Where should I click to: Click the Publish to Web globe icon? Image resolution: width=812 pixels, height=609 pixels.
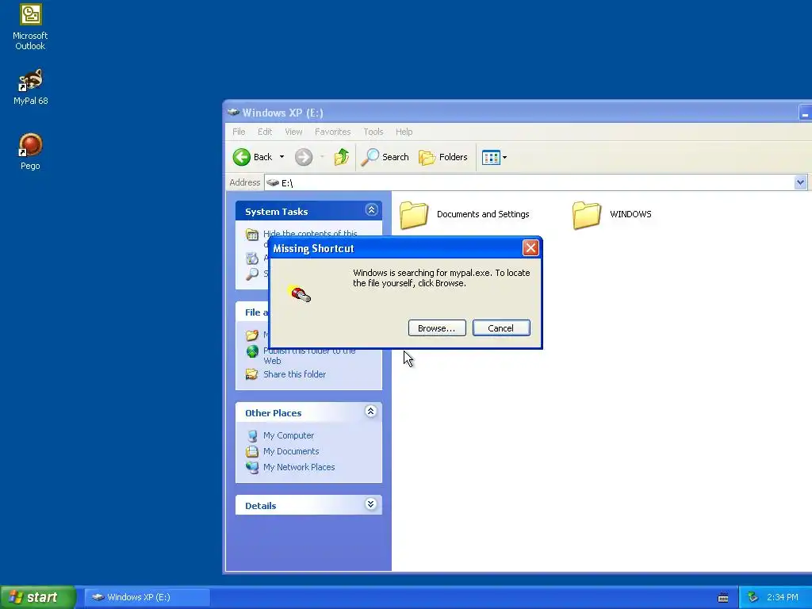pyautogui.click(x=252, y=351)
